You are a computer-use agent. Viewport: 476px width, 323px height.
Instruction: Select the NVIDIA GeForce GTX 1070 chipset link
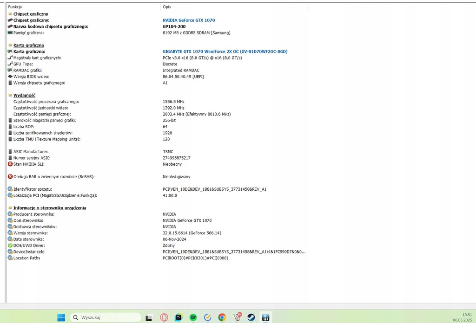tap(189, 20)
